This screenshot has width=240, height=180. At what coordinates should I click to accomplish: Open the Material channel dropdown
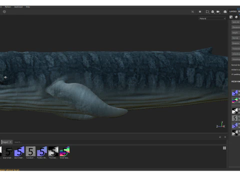[x=212, y=18]
